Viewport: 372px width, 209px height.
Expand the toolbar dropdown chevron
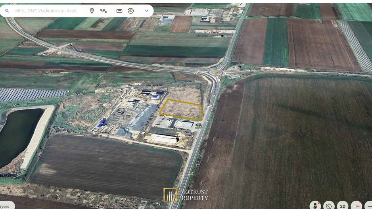point(147,11)
